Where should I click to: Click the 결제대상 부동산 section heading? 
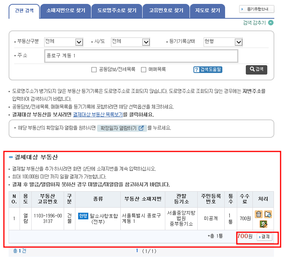pos(36,157)
